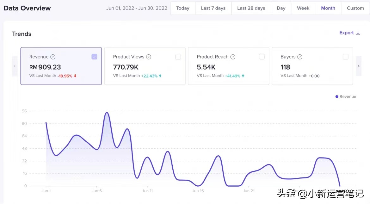Click the Revenue help question-mark icon
The image size is (370, 204).
pos(53,57)
